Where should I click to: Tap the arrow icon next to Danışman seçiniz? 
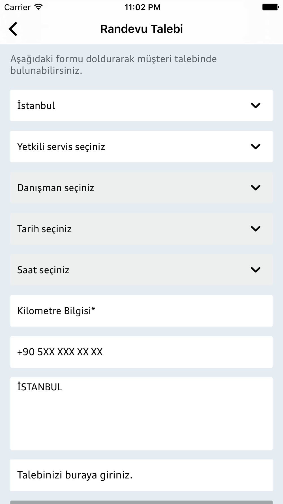(256, 188)
